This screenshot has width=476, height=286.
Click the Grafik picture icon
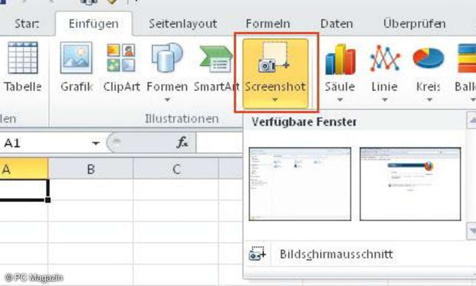pyautogui.click(x=76, y=58)
